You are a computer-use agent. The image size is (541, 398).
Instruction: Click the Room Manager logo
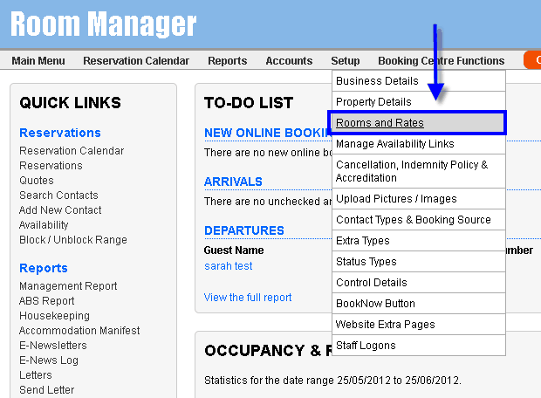pyautogui.click(x=103, y=24)
